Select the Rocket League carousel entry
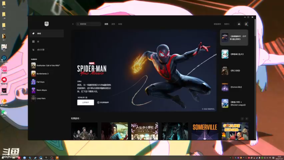This screenshot has height=160, width=284. coord(234,103)
